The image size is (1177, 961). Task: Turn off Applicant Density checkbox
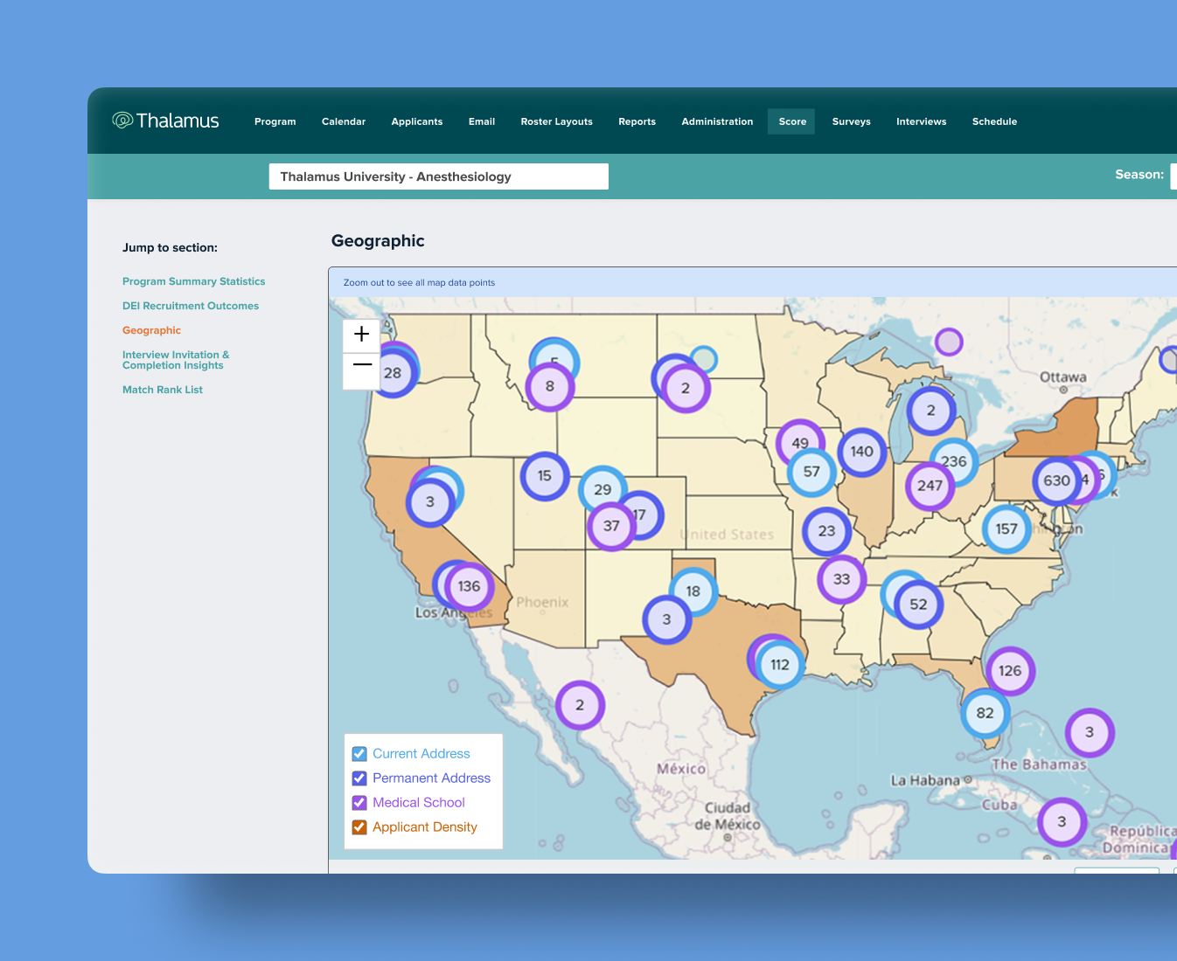pos(359,827)
